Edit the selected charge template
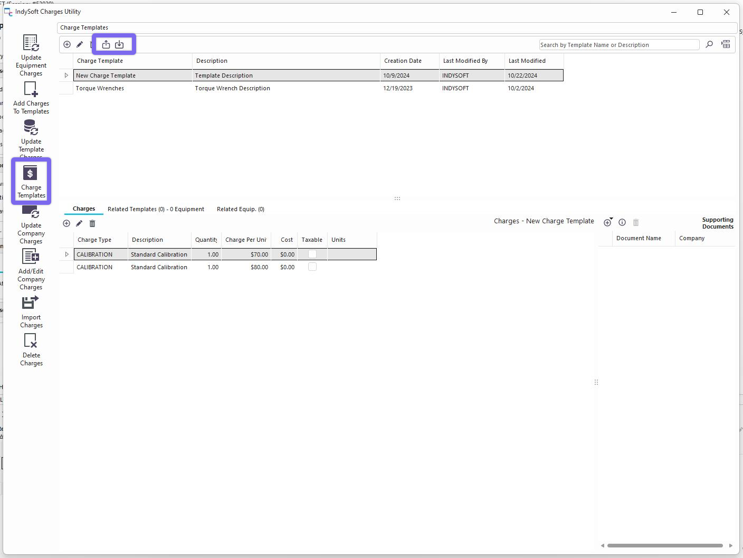Screen dimensions: 743x558 click(x=80, y=44)
